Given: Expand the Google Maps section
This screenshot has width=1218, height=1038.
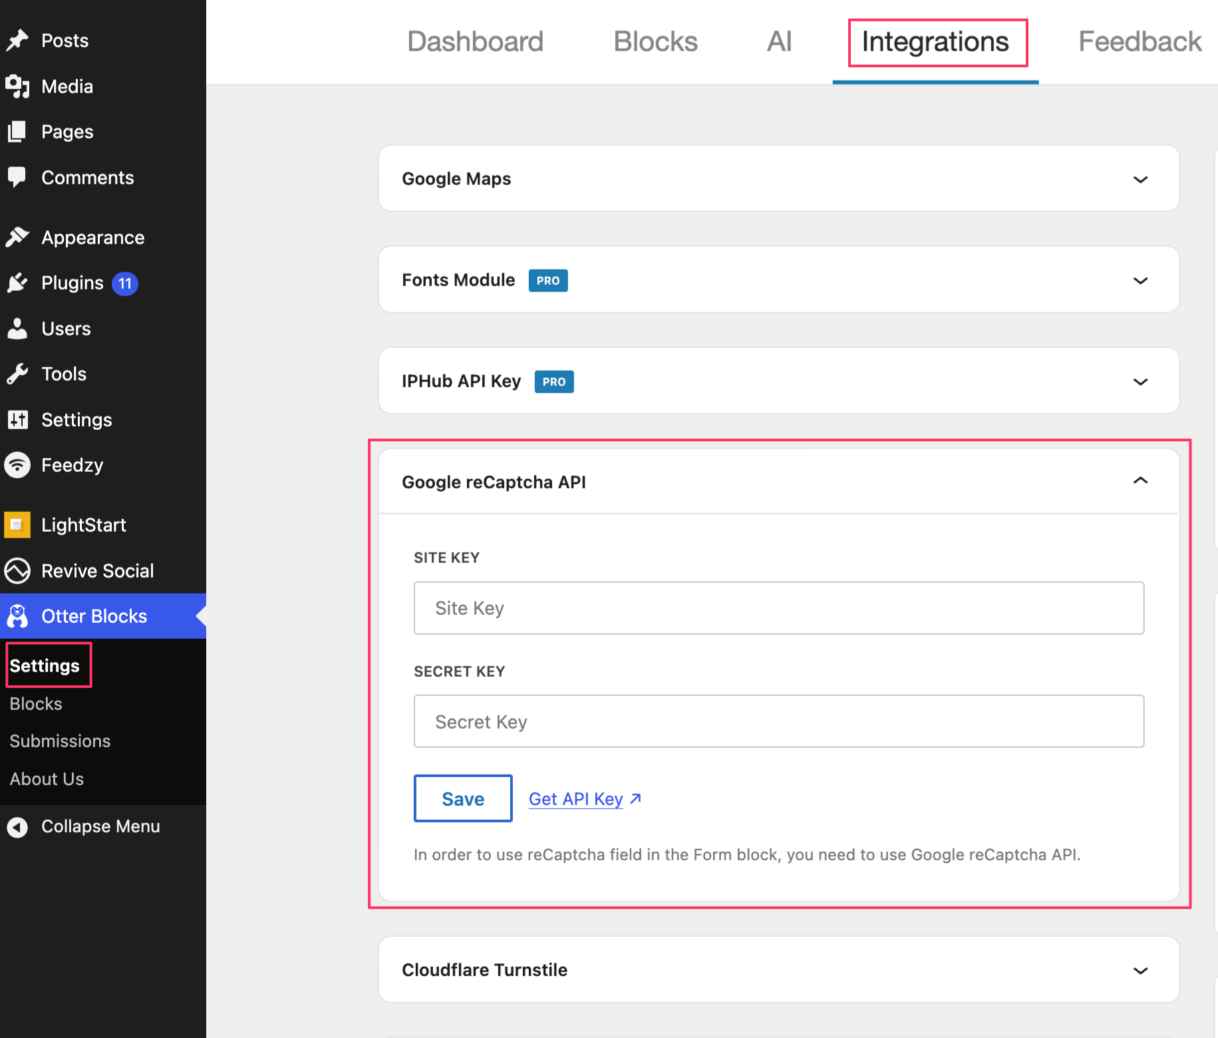Looking at the screenshot, I should tap(1140, 179).
